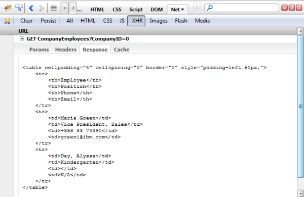Image resolution: width=304 pixels, height=197 pixels.
Task: Click the scrollbar down arrow
Action: coord(300,193)
